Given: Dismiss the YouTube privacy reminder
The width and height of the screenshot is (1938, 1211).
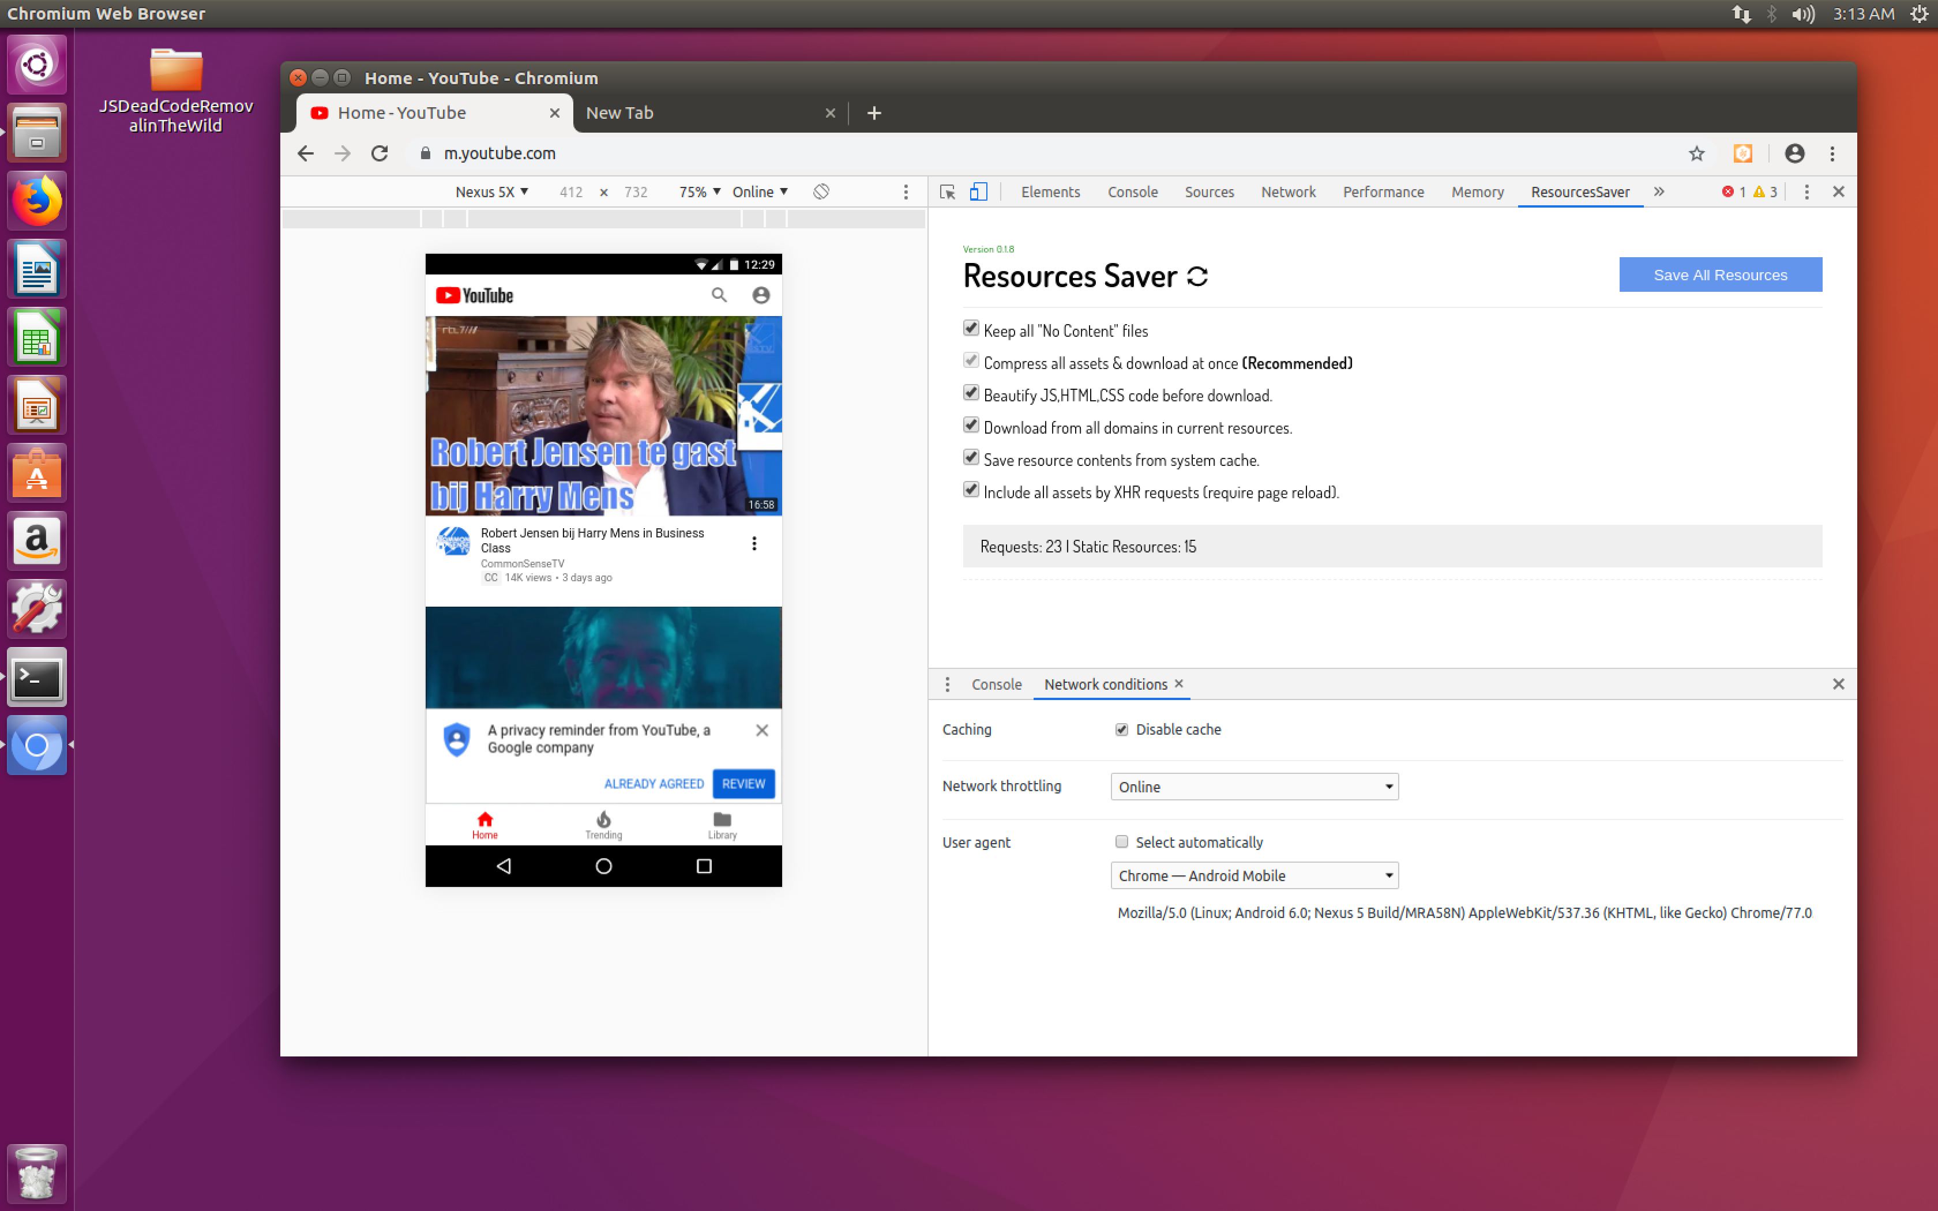Looking at the screenshot, I should pos(763,731).
